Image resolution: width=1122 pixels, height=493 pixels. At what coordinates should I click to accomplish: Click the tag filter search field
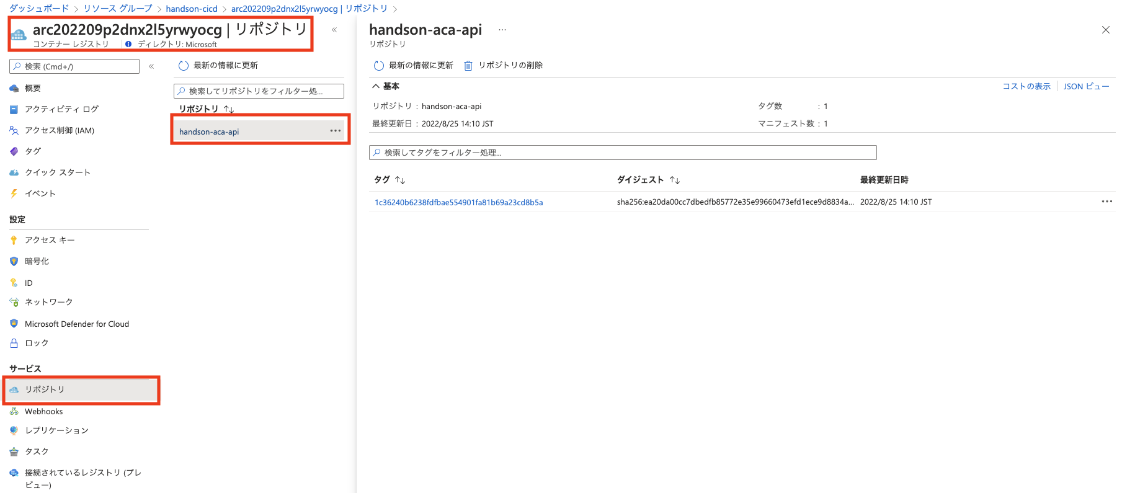pyautogui.click(x=623, y=153)
